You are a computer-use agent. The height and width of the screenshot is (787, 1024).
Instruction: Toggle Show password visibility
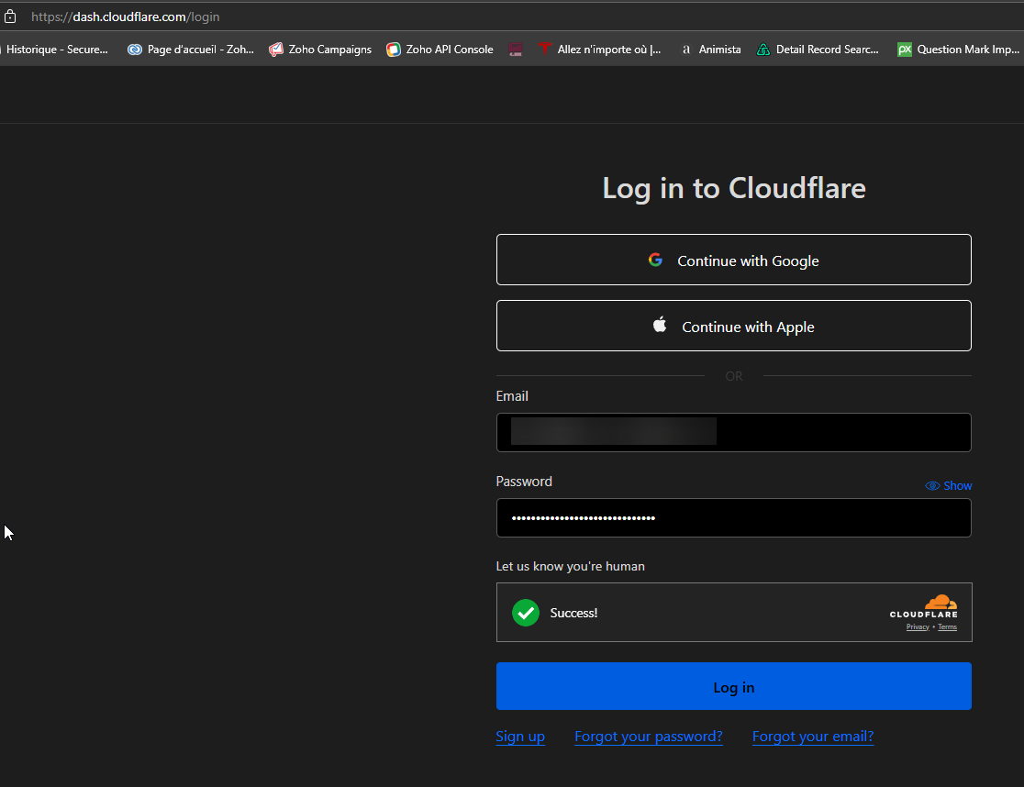(x=948, y=485)
